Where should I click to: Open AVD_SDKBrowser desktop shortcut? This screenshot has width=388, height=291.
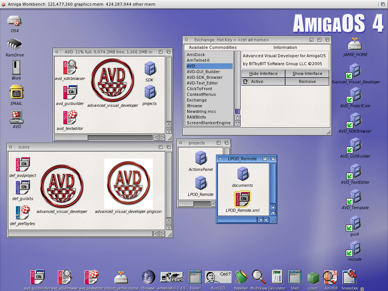click(354, 120)
